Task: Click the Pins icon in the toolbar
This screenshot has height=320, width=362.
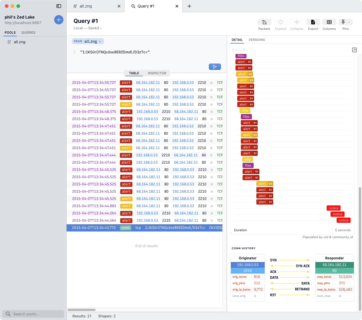Action: tap(343, 22)
